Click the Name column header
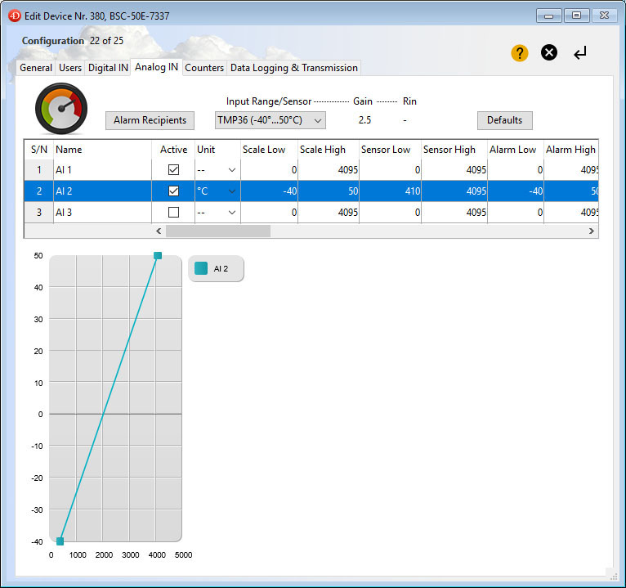 coord(103,150)
